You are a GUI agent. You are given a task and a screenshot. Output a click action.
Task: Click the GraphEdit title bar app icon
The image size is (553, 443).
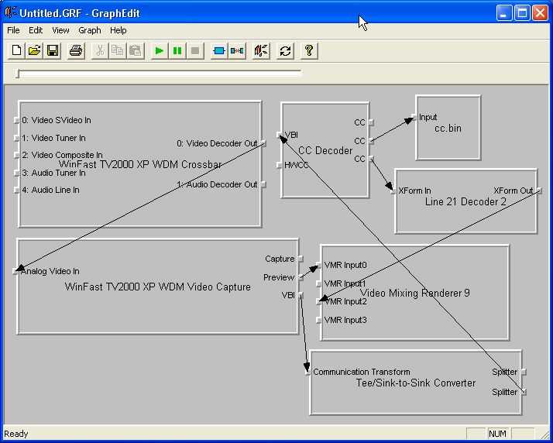tap(11, 13)
